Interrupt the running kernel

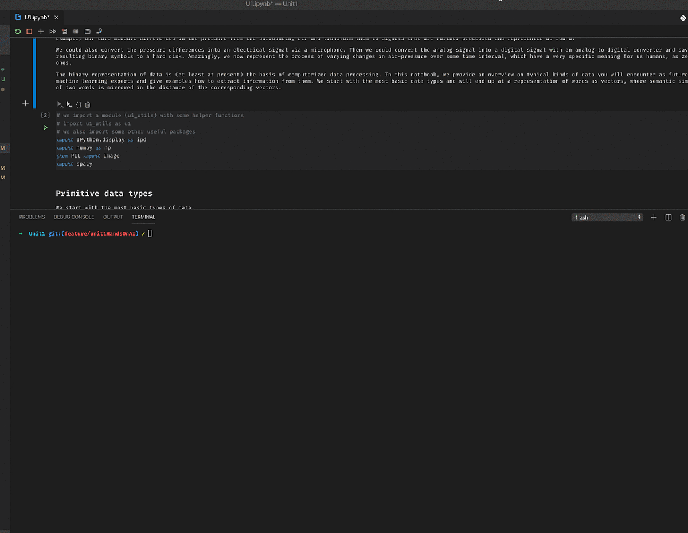pos(29,32)
